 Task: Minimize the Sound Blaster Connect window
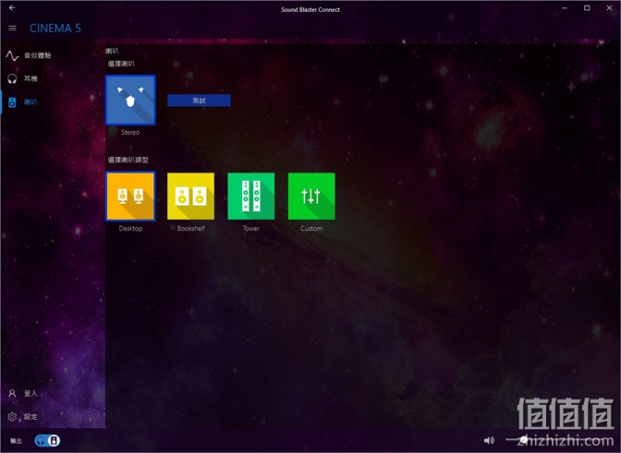(x=565, y=8)
